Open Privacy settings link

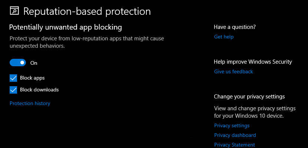(232, 125)
